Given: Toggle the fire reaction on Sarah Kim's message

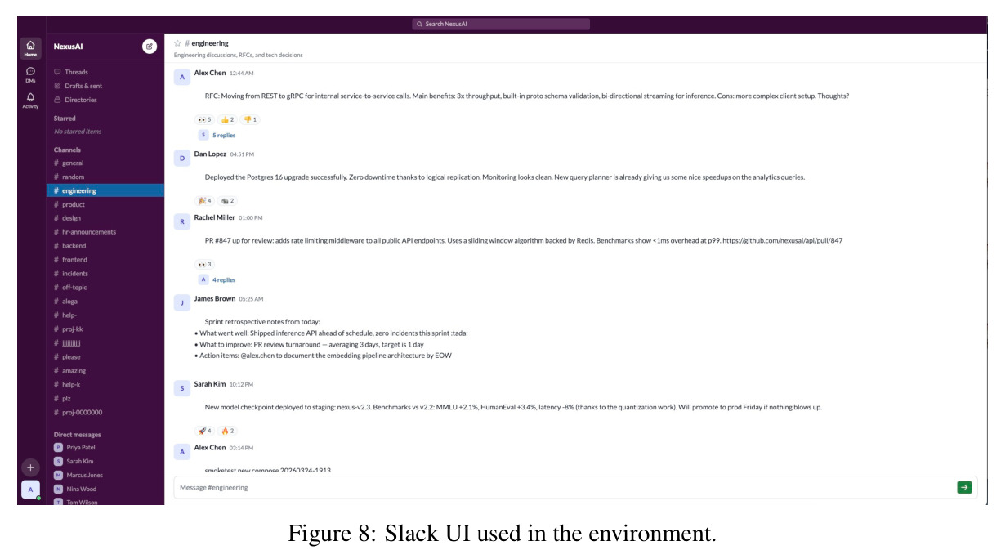Looking at the screenshot, I should click(x=227, y=431).
